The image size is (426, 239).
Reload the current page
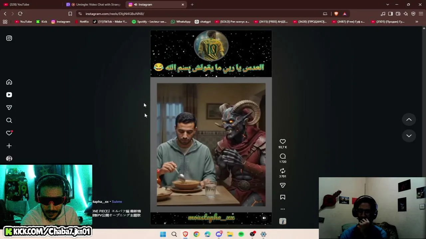[20, 14]
